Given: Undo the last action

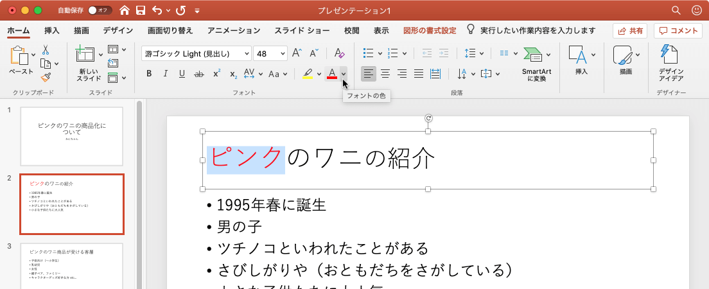Looking at the screenshot, I should coord(157,10).
